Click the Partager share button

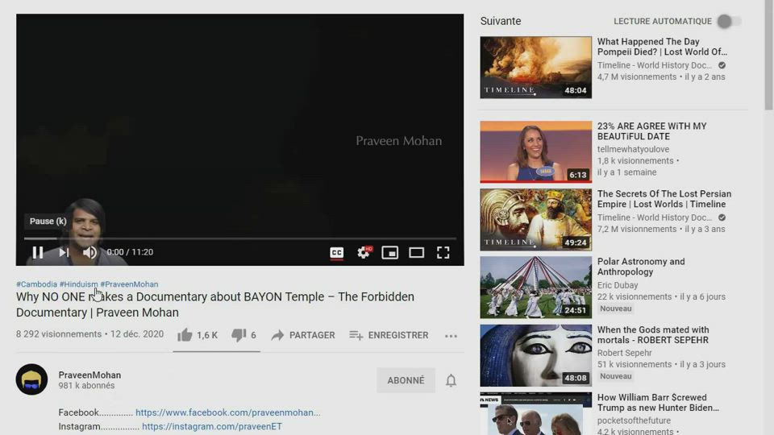coord(303,335)
